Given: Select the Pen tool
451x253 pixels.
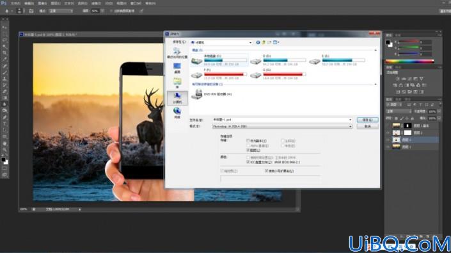Looking at the screenshot, I should (x=4, y=117).
